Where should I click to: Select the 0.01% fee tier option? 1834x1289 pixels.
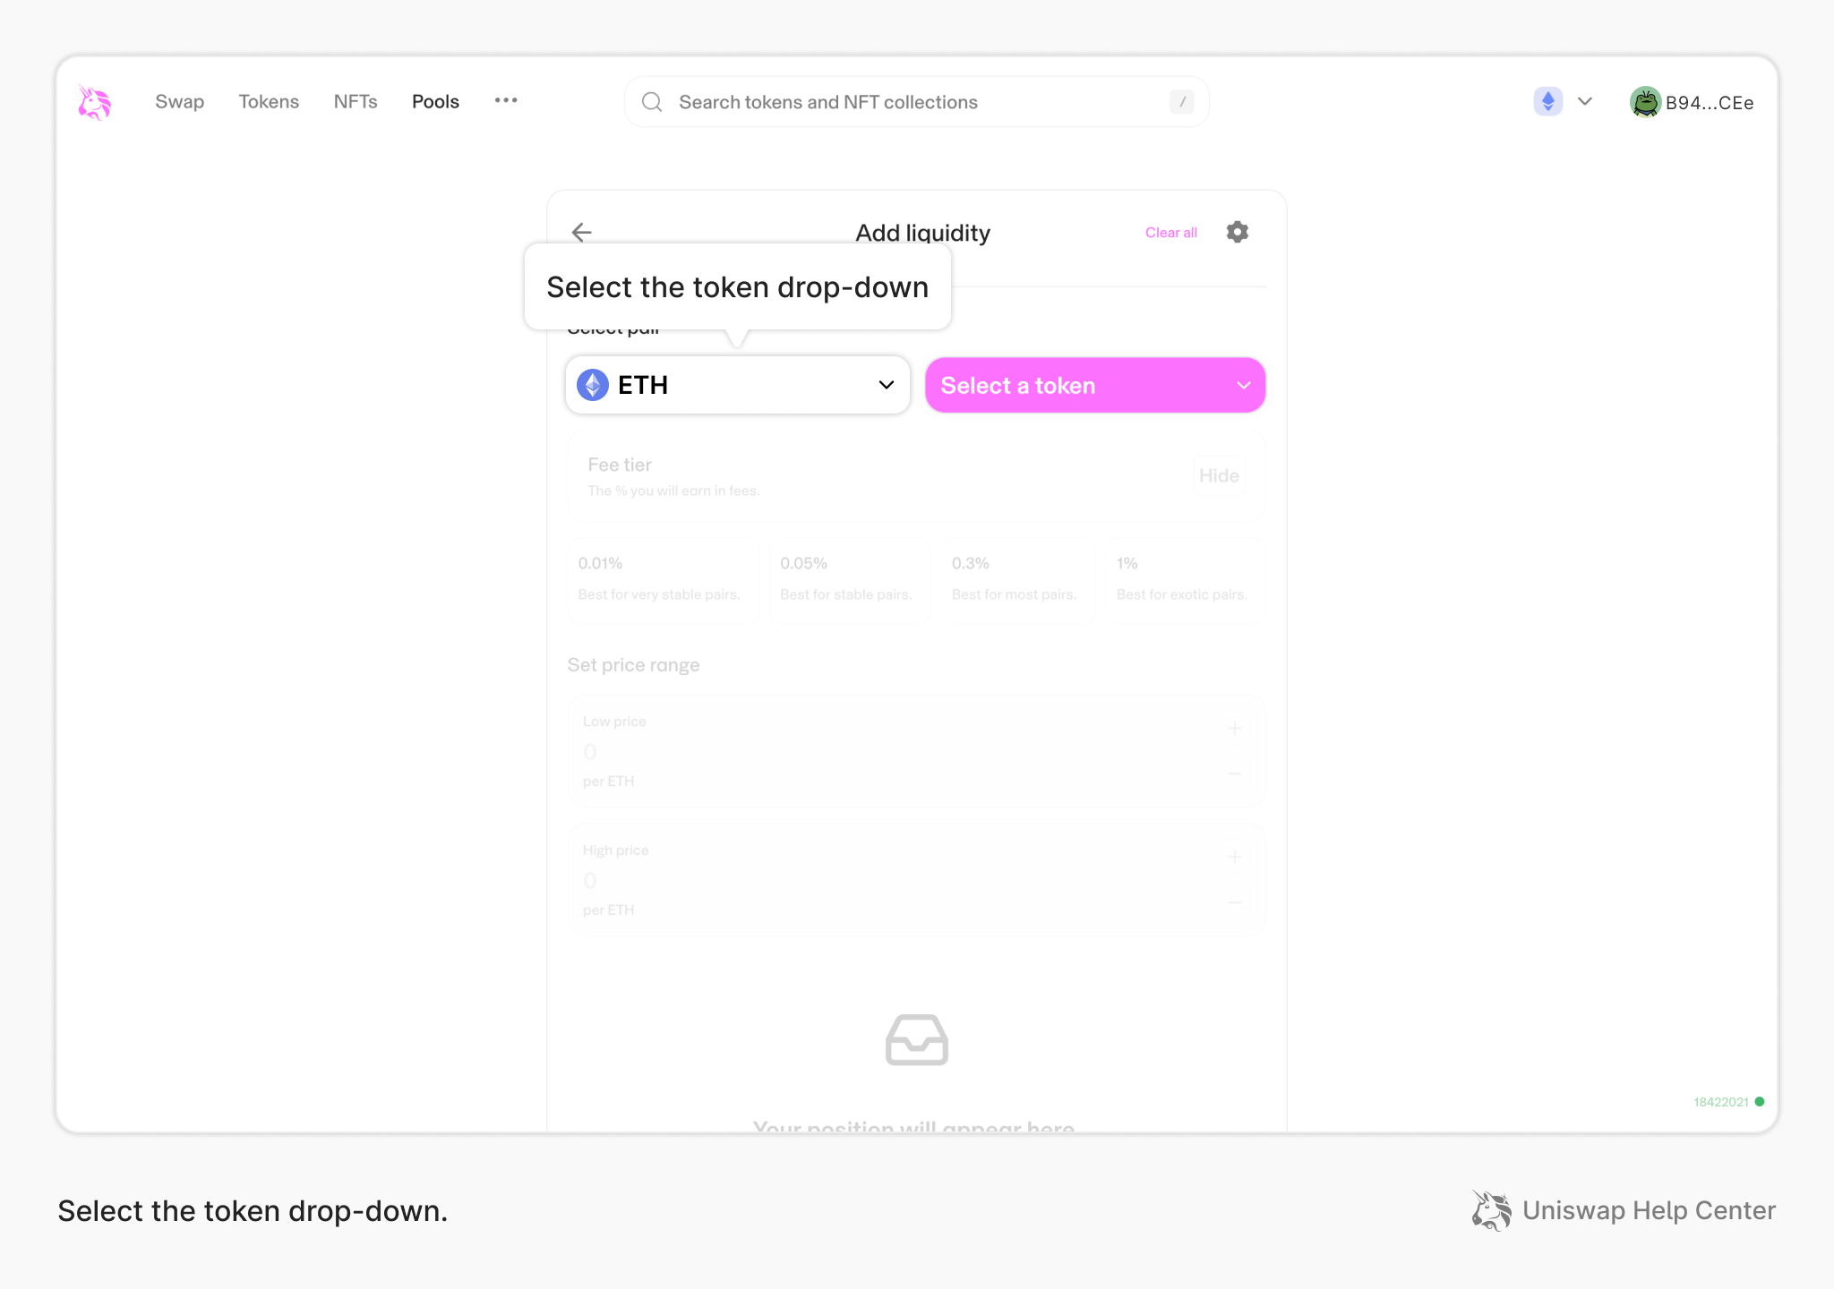point(663,579)
